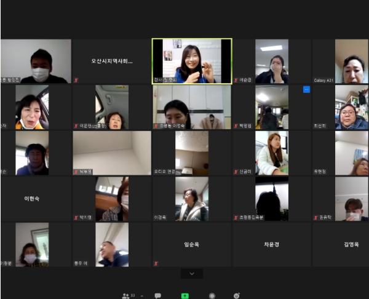Select the 차윤경 name-only tile
The image size is (369, 299).
[x=272, y=245]
